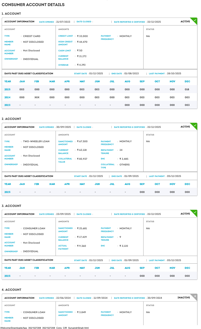Click the green checkmark badge on two-wheeler loan account
201x329 pixels.
coord(194,126)
